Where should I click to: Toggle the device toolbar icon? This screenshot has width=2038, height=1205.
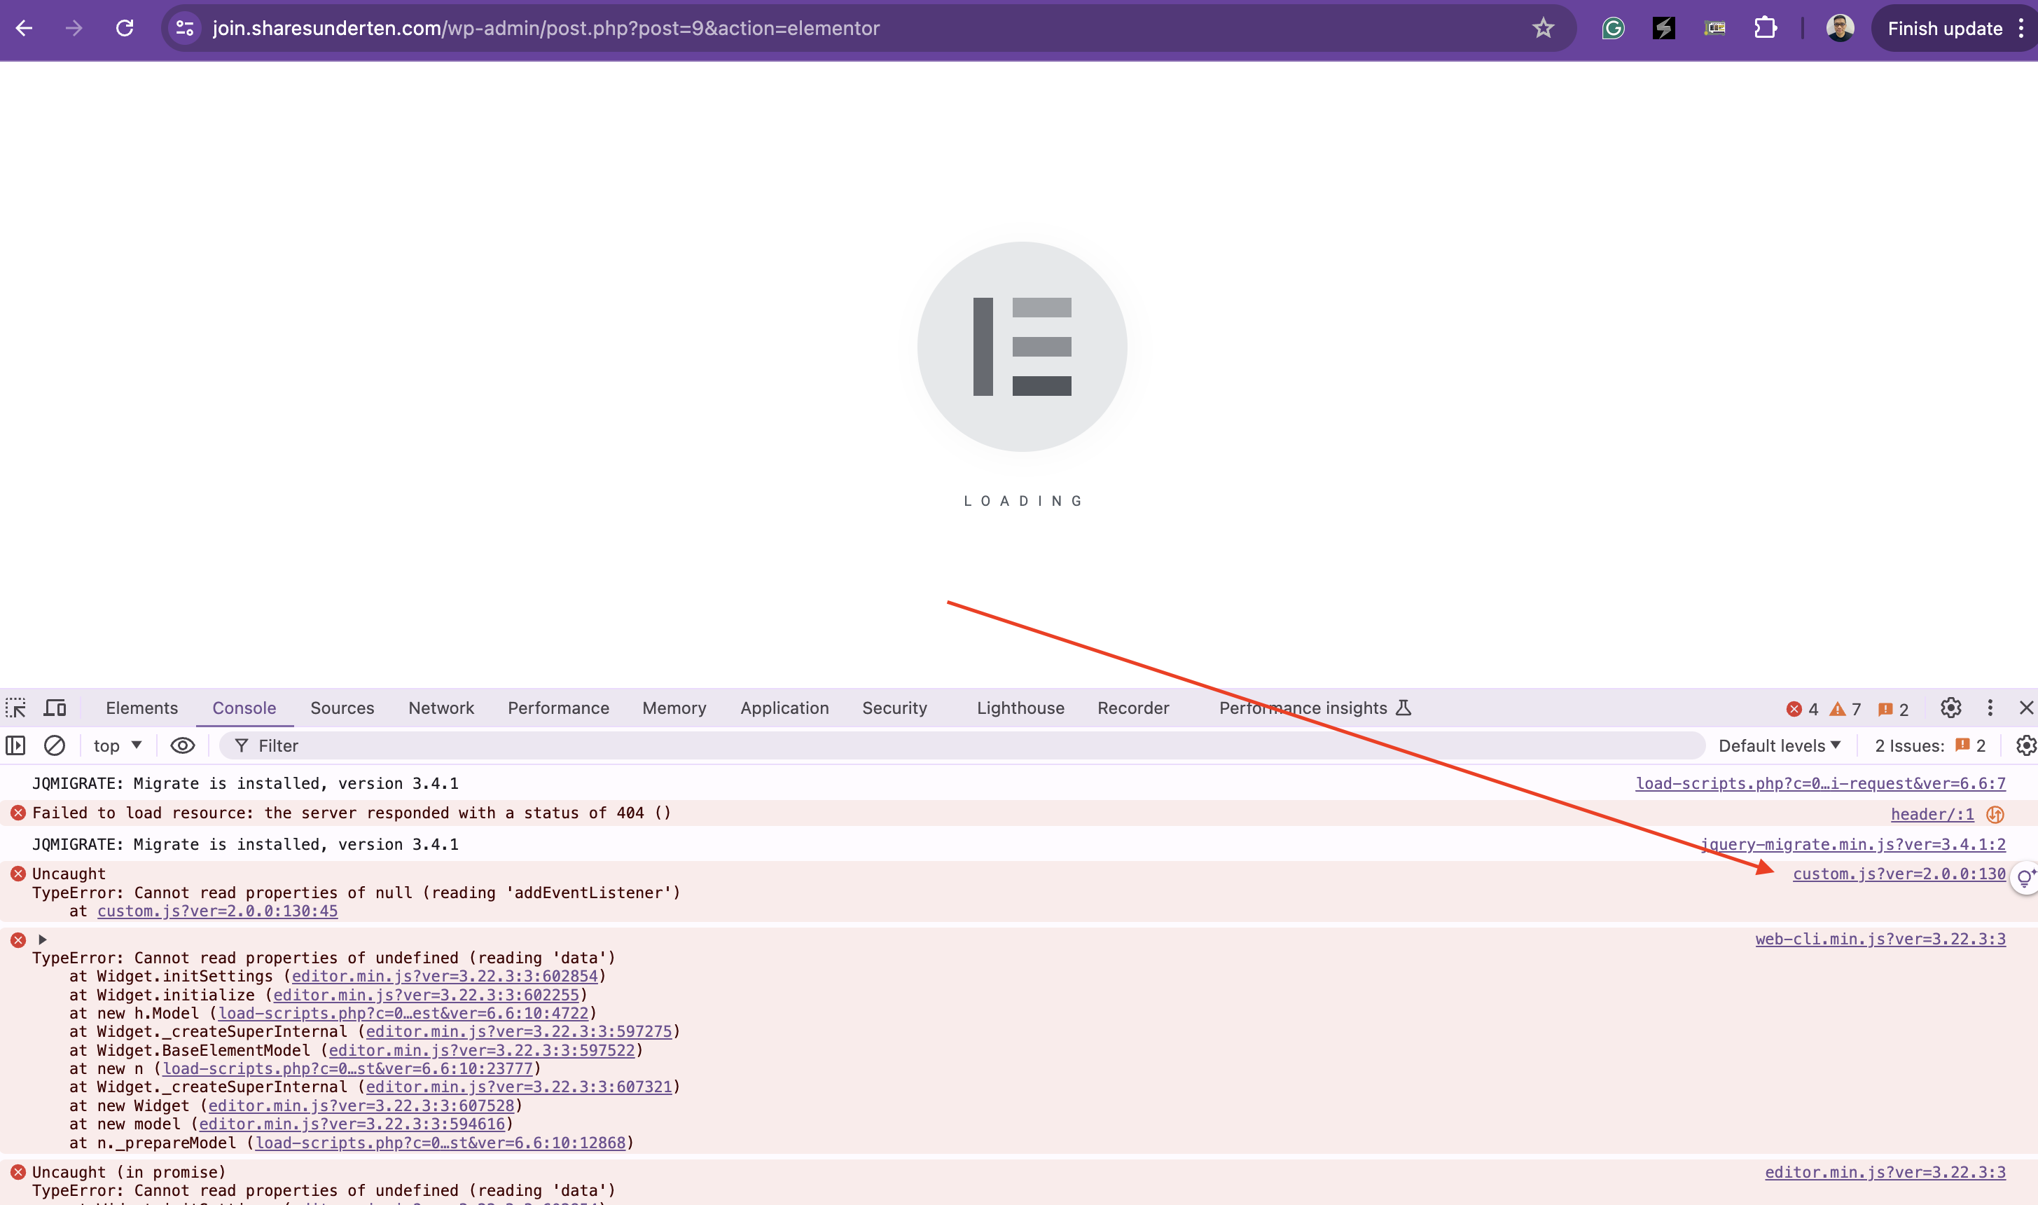pyautogui.click(x=55, y=708)
